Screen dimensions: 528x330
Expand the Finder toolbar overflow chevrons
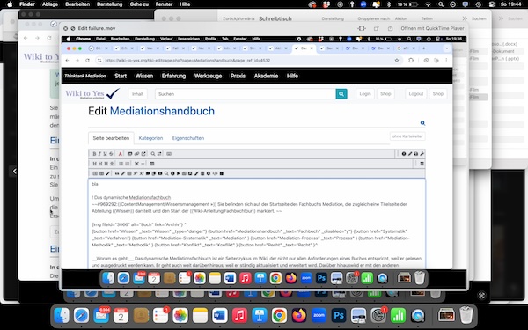pyautogui.click(x=465, y=18)
